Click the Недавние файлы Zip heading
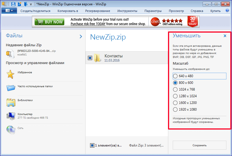The height and width of the screenshot is (156, 232). point(24,45)
